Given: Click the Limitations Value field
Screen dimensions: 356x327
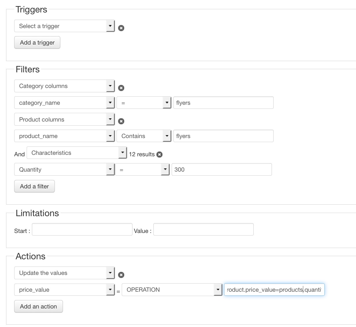Looking at the screenshot, I should point(203,229).
